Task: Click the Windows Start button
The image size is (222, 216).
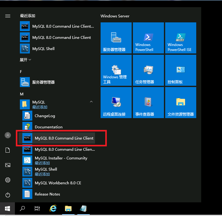Action: point(7,209)
